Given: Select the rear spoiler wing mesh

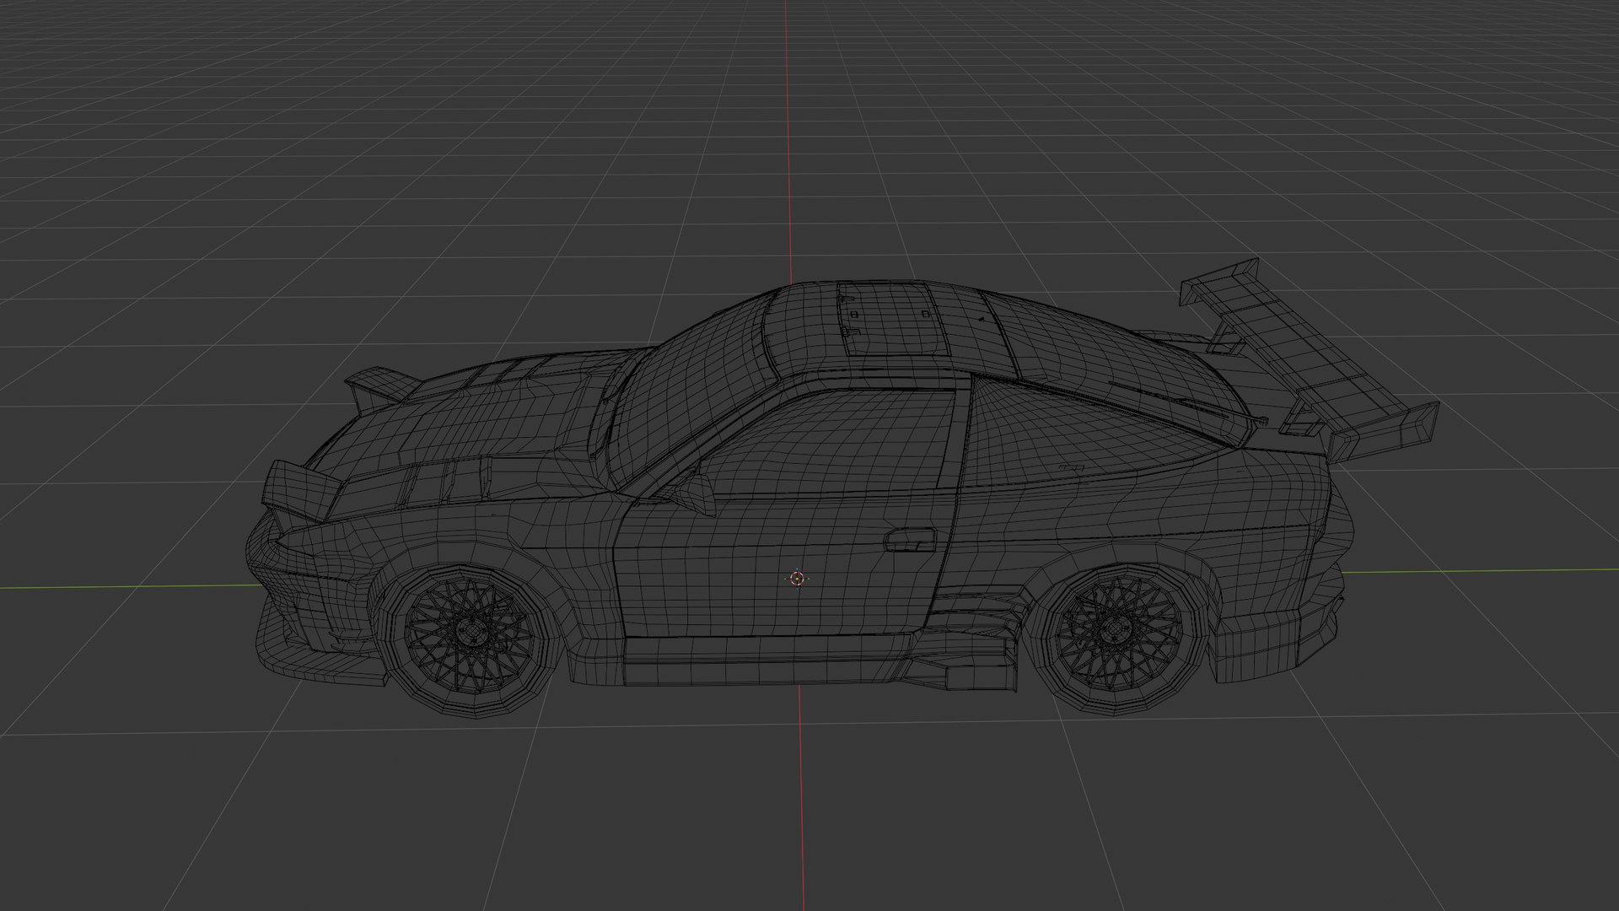Looking at the screenshot, I should tap(1309, 361).
